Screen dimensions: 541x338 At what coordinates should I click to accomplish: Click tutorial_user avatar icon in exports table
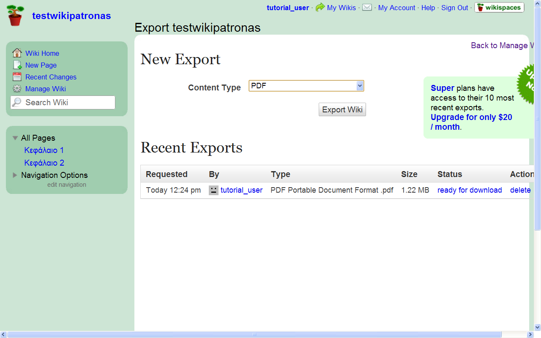213,190
